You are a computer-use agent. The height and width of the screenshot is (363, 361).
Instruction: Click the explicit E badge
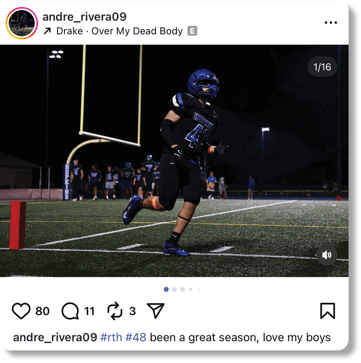pos(192,31)
